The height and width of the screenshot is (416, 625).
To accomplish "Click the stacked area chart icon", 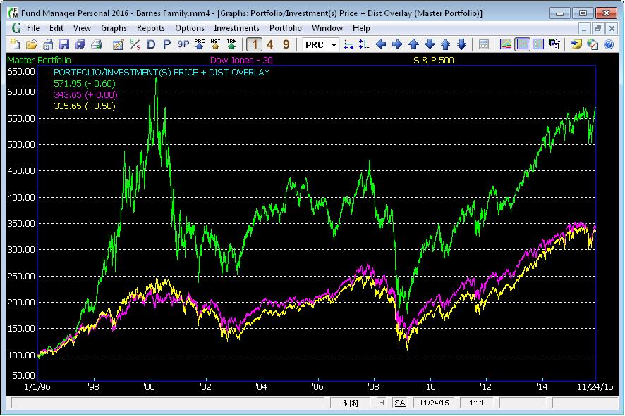I will (x=506, y=44).
